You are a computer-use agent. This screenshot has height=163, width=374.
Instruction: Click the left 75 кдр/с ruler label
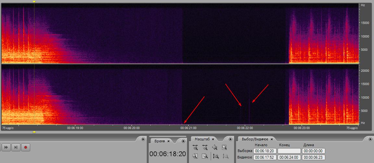click(8, 128)
